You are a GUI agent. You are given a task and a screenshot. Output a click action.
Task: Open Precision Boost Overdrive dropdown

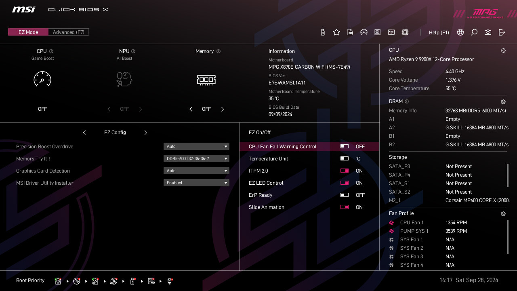click(x=196, y=146)
